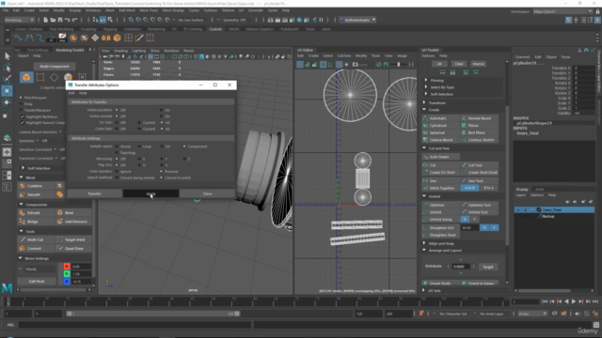Adjust the playback range slider handle

tap(237, 314)
